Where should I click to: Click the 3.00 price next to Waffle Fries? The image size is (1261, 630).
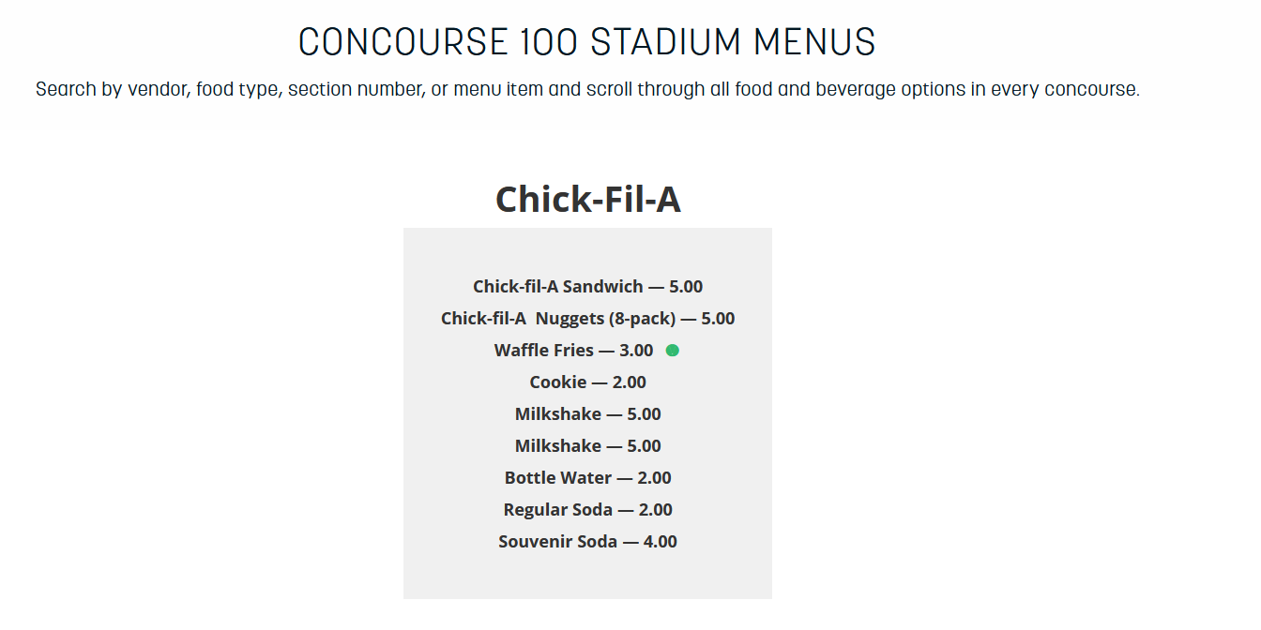636,351
